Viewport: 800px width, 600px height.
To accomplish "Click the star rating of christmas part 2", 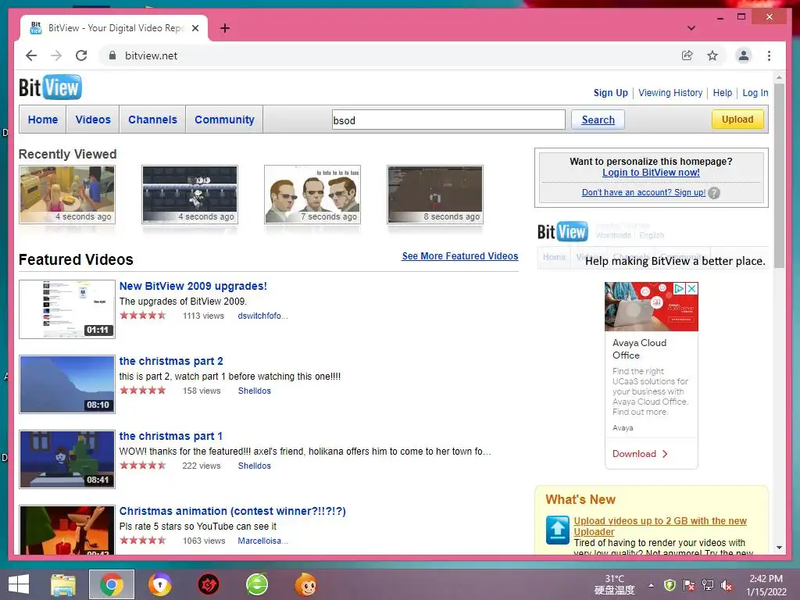I will (143, 391).
